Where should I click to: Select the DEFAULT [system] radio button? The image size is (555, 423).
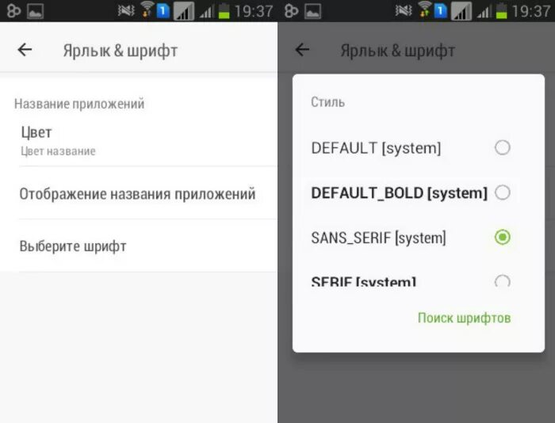pyautogui.click(x=502, y=147)
